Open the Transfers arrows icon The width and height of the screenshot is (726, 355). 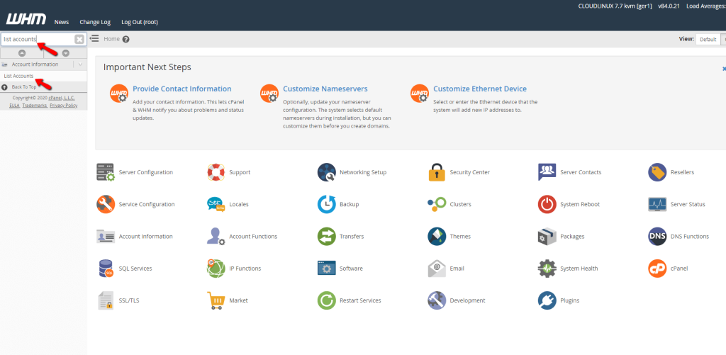coord(326,236)
